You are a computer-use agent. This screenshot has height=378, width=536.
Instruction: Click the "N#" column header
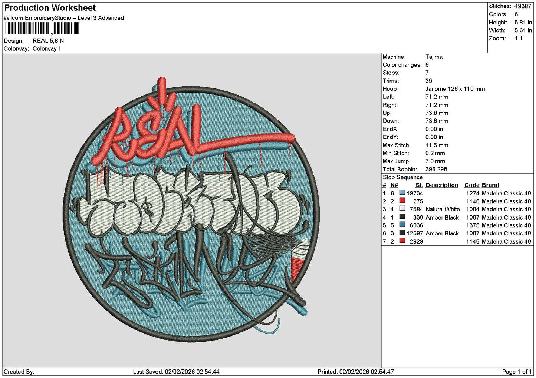(x=394, y=185)
